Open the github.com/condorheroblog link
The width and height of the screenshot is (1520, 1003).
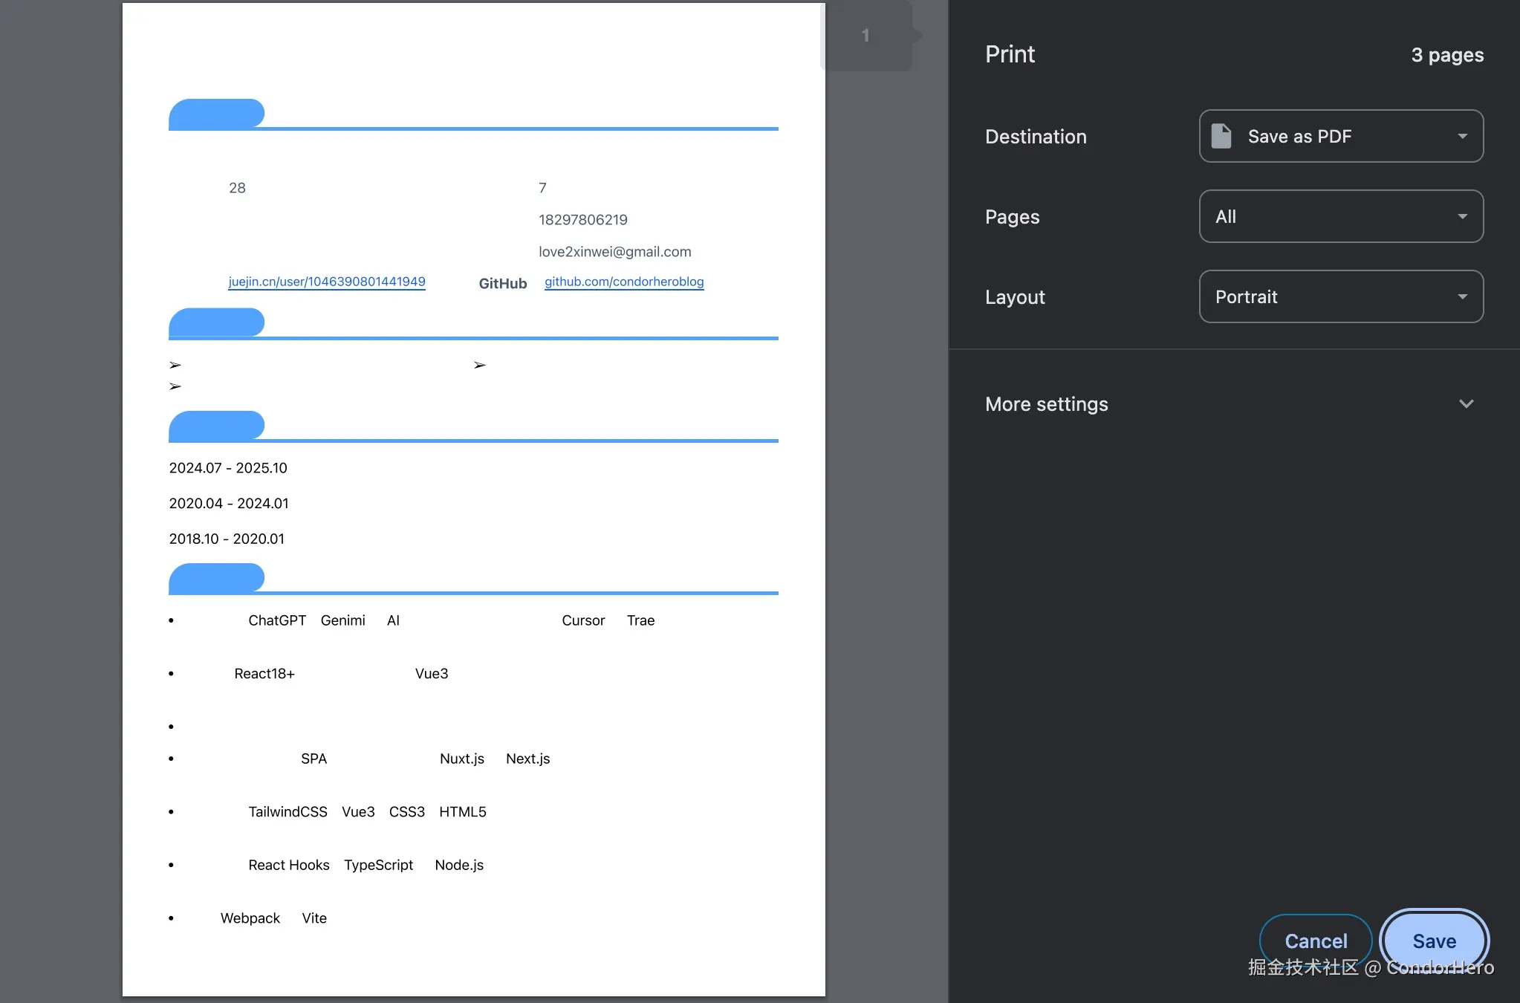624,282
